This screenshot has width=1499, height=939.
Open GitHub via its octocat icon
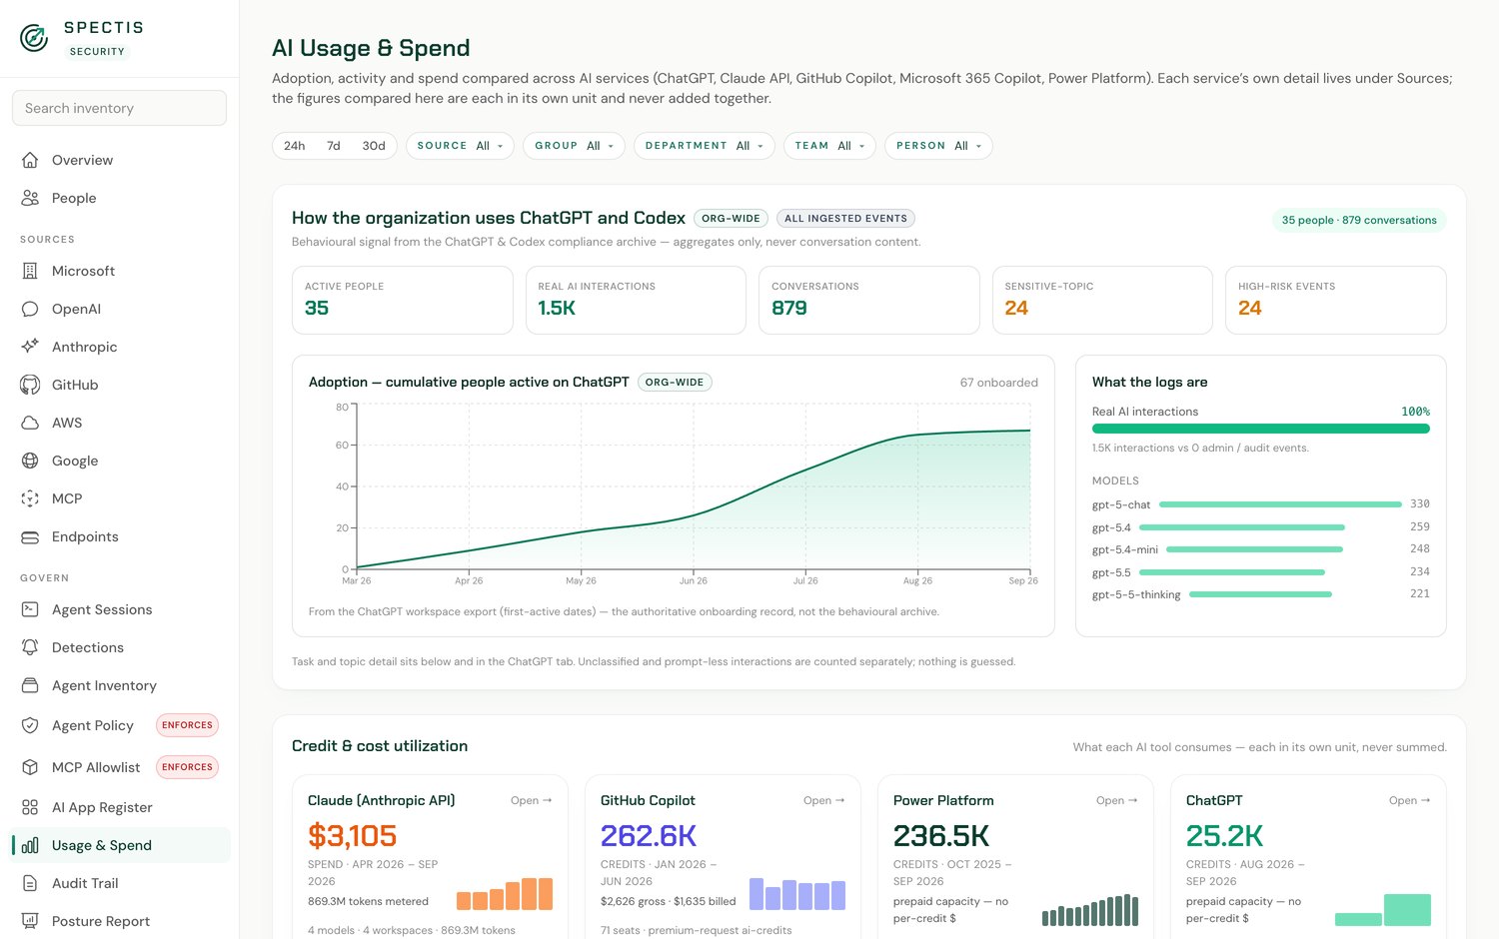click(30, 385)
